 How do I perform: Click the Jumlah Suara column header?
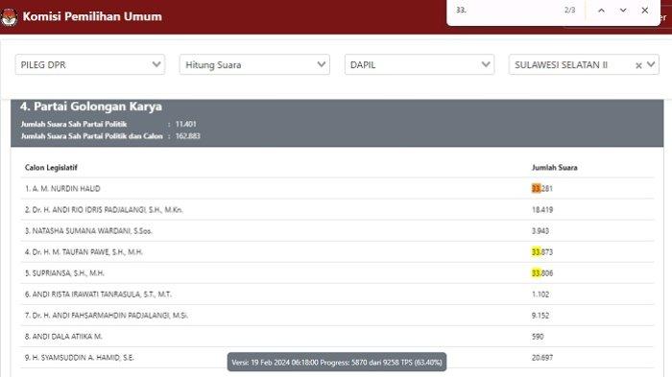click(555, 168)
